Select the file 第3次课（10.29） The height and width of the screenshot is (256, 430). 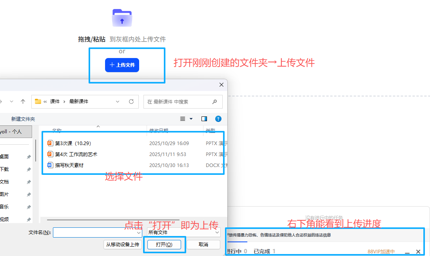click(73, 143)
